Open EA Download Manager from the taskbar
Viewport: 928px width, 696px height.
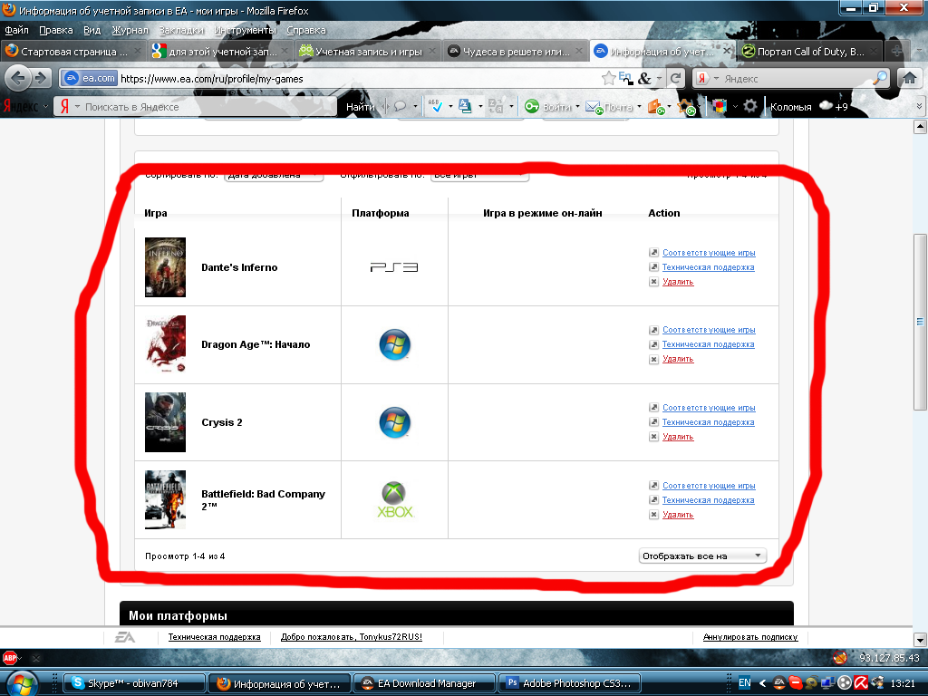pos(424,683)
